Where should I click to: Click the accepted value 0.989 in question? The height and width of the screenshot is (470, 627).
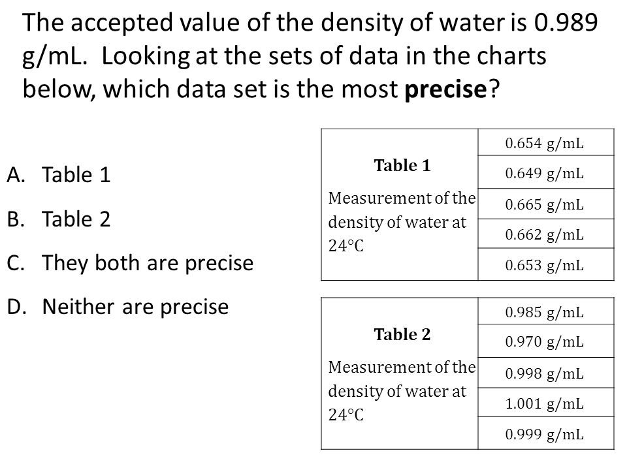566,23
